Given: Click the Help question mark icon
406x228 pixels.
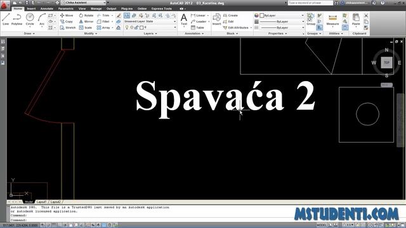Looking at the screenshot, I should pyautogui.click(x=383, y=3).
